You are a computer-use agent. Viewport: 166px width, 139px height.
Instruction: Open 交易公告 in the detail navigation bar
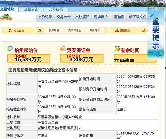coord(64,17)
